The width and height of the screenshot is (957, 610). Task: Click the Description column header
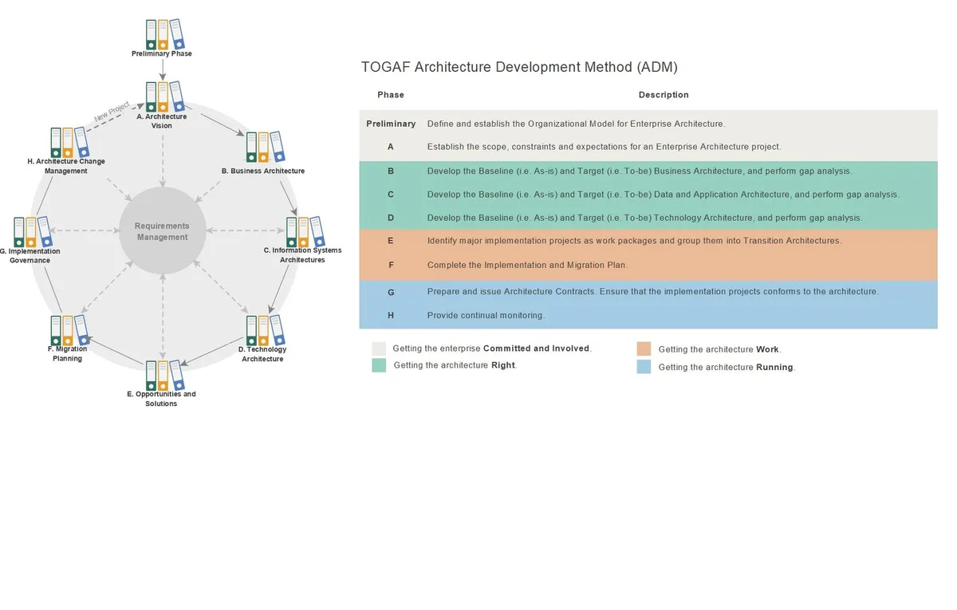point(664,95)
